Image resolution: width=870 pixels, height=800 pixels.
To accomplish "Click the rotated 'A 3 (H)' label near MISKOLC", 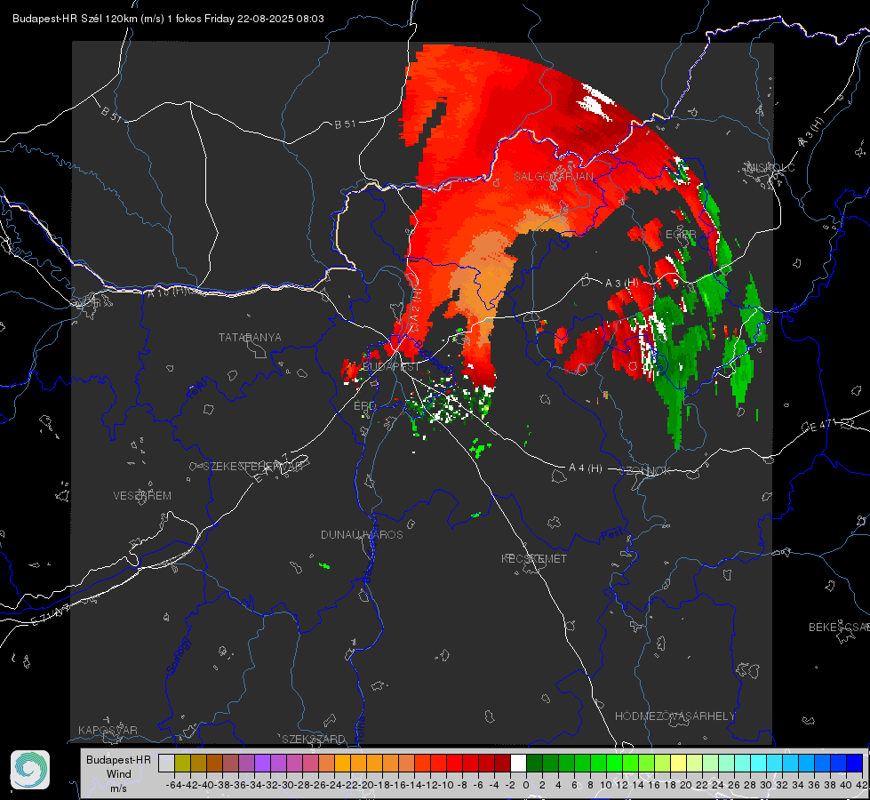I will [x=811, y=132].
